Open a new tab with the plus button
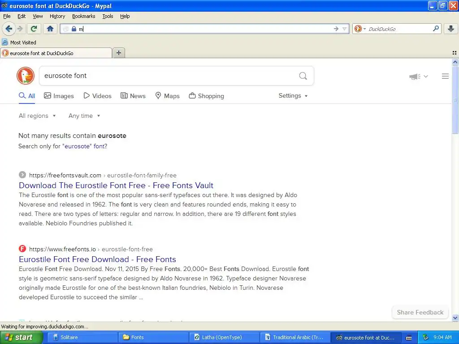This screenshot has height=344, width=459. pos(118,53)
